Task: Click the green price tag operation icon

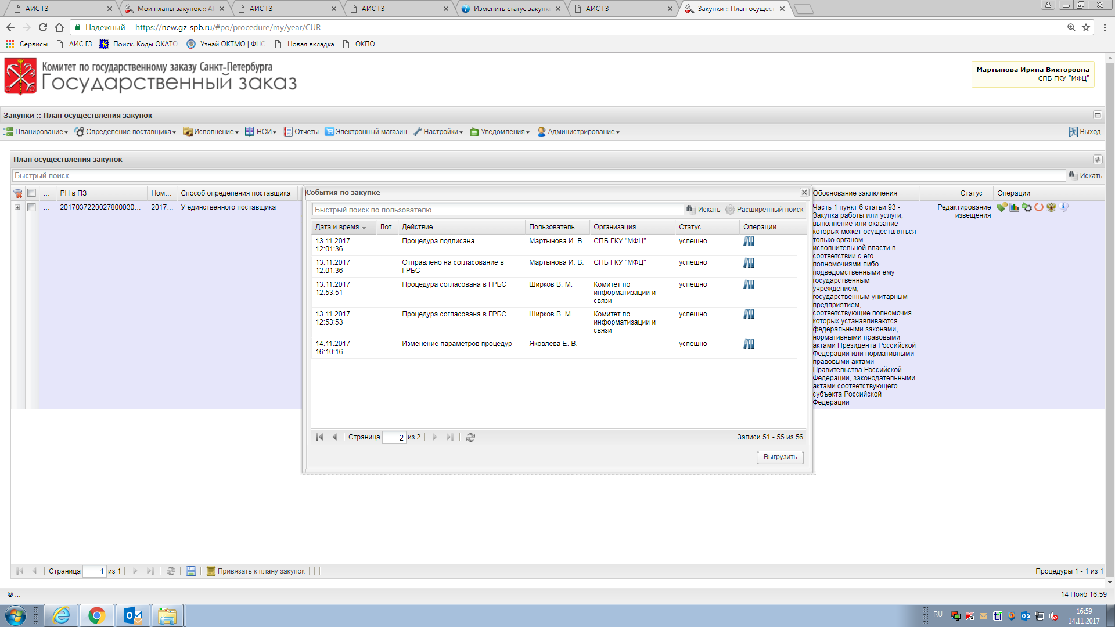Action: pos(1002,207)
